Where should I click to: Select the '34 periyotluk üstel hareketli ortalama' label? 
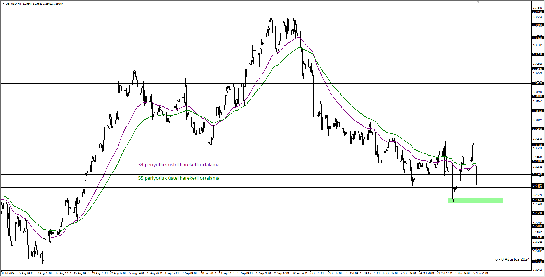click(179, 165)
